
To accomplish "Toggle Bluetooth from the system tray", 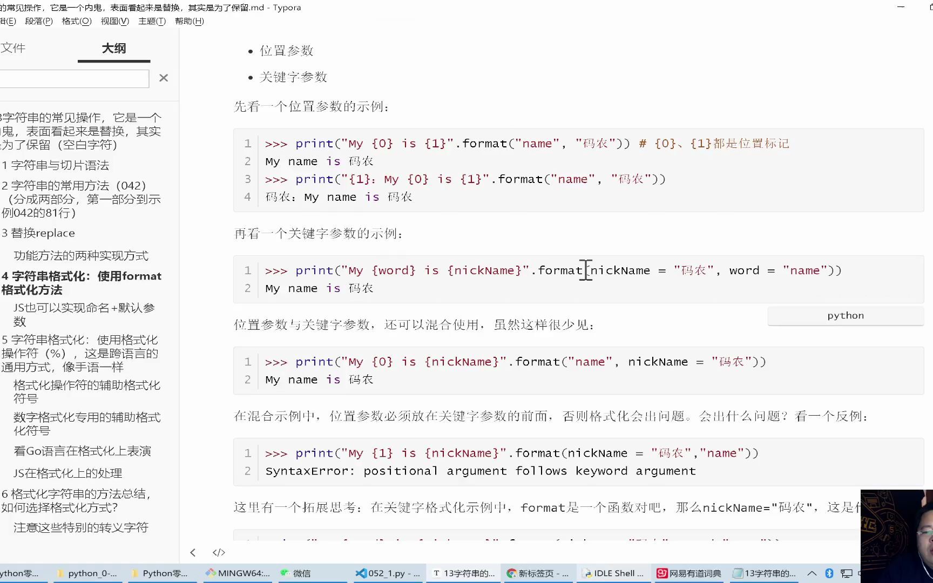I will pos(830,573).
